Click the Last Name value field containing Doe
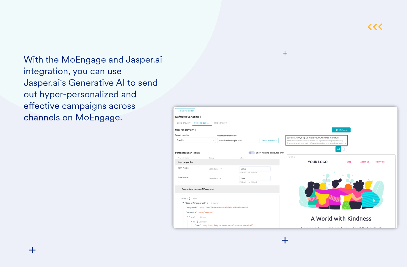This screenshot has width=407, height=267. pos(255,178)
